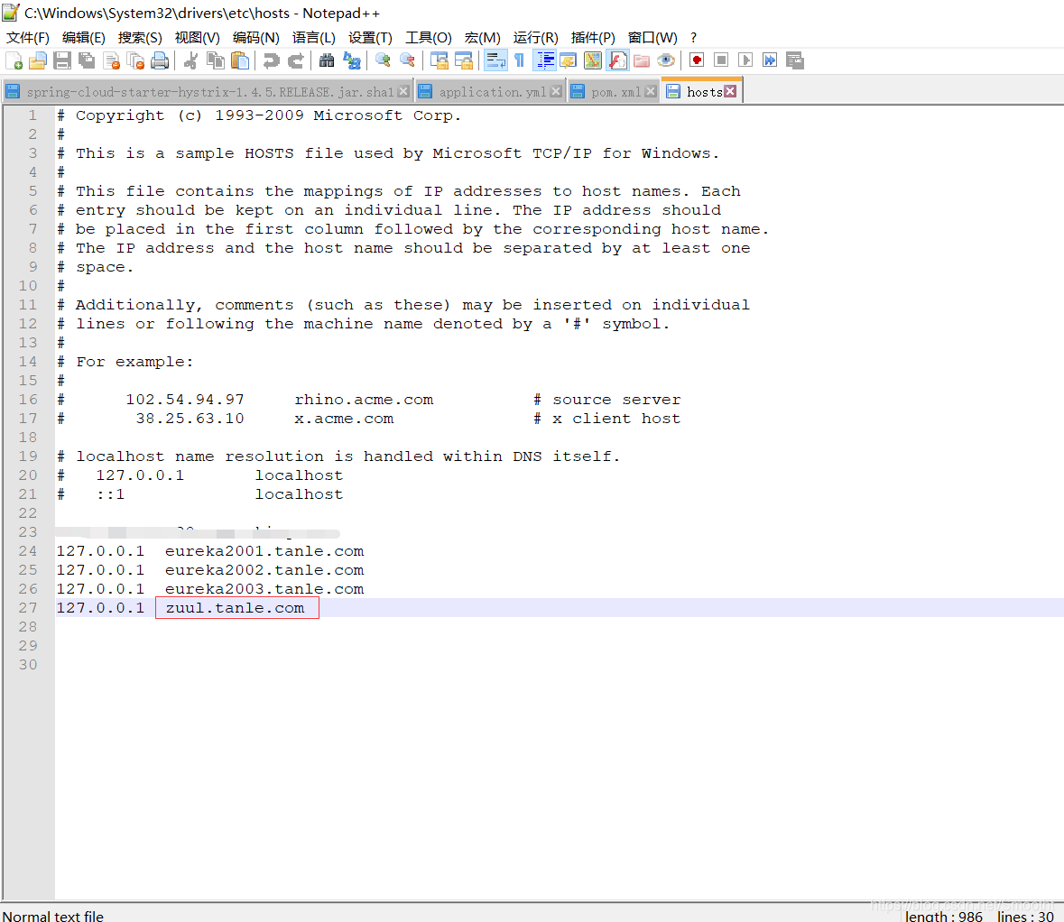Zoom out of the text

click(x=407, y=61)
